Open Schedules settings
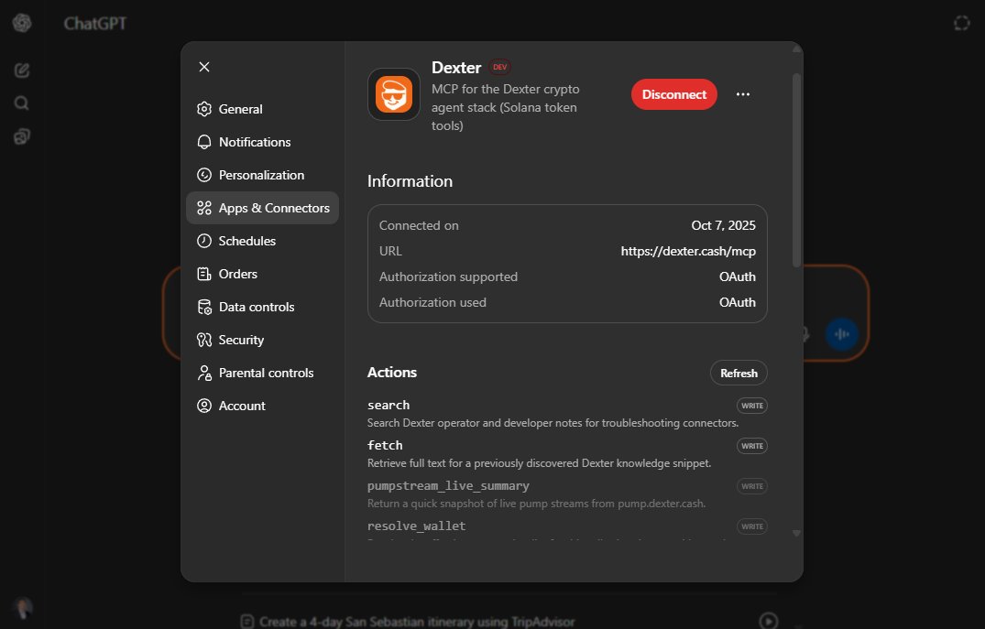The height and width of the screenshot is (629, 985). pos(262,241)
